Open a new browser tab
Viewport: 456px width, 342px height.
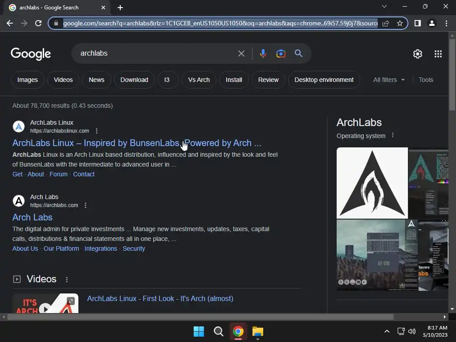point(120,8)
